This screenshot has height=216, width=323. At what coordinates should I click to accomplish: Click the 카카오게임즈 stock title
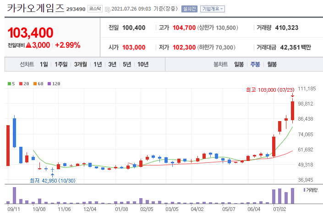[36, 8]
